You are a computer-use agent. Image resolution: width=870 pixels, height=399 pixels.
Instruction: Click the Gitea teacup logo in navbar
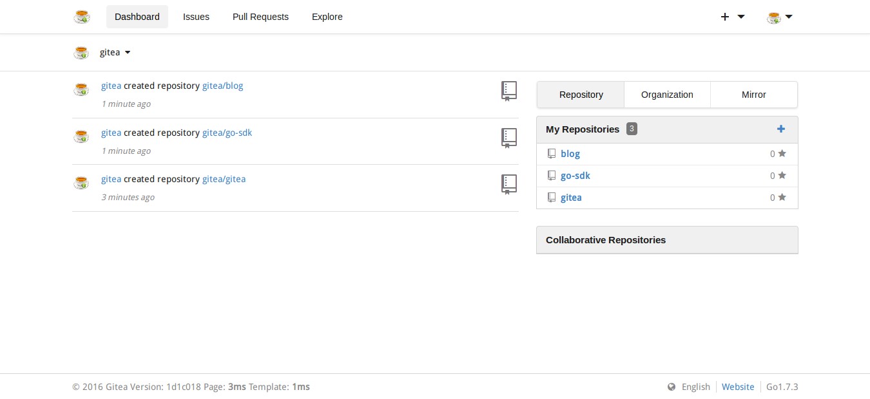[x=82, y=17]
